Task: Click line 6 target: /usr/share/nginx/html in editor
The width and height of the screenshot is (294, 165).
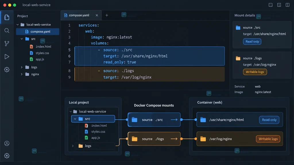Action: [x=136, y=56]
